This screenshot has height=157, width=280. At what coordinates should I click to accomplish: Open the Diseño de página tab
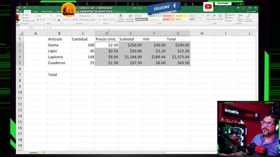click(47, 12)
